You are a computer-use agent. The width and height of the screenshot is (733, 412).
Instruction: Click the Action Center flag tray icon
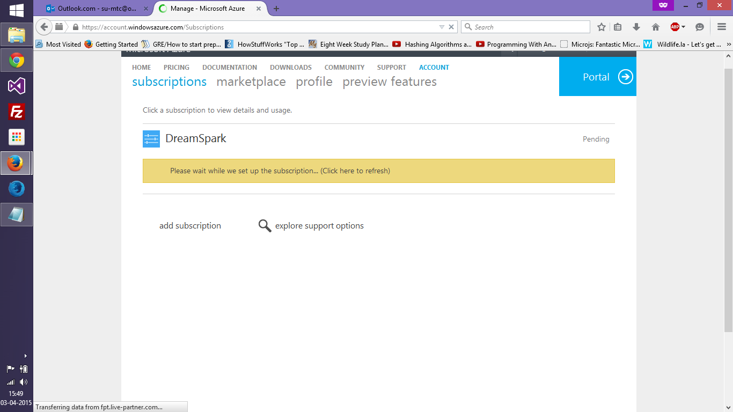click(10, 369)
